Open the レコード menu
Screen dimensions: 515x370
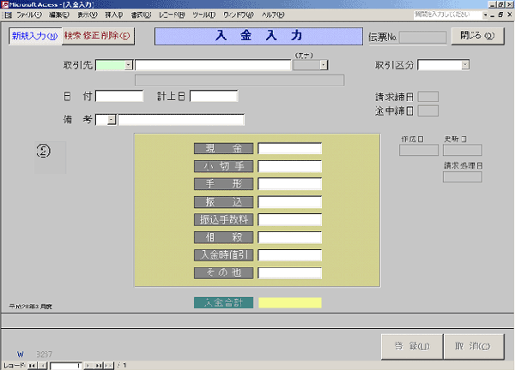[x=172, y=15]
